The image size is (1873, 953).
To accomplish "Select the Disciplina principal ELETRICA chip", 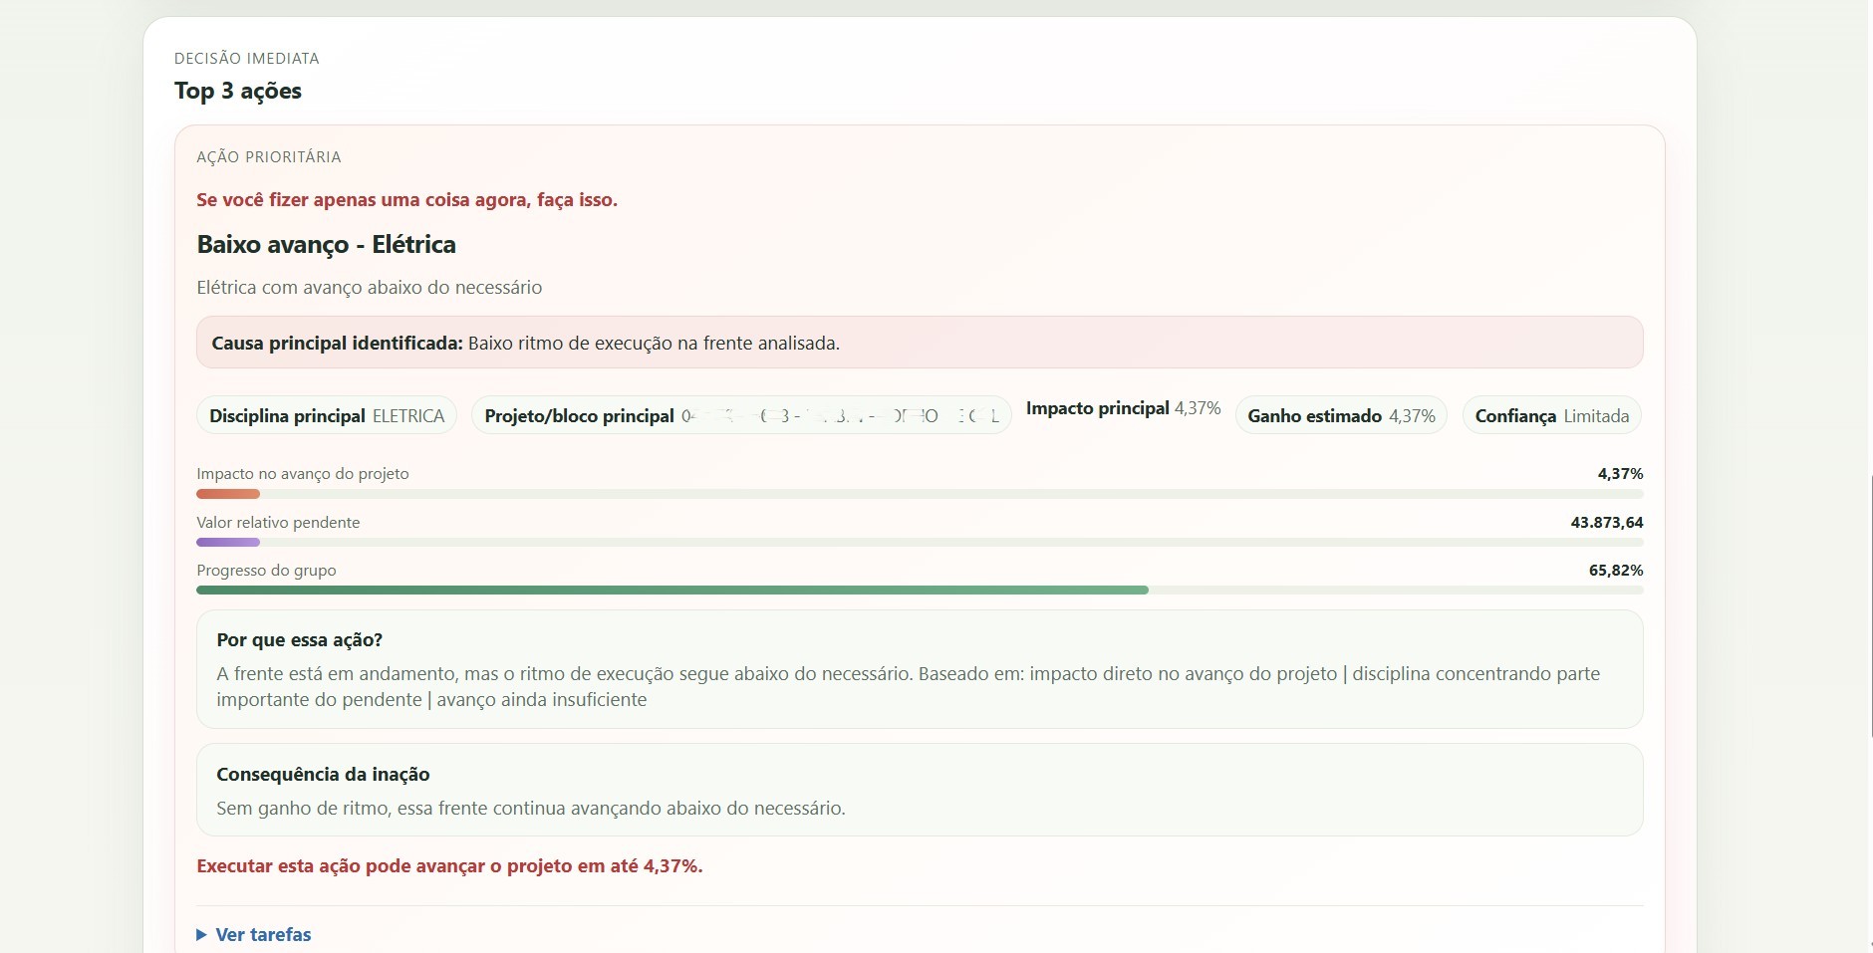I will 326,415.
